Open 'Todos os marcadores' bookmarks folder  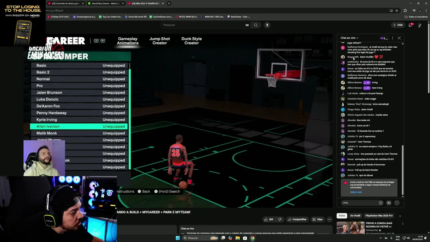(x=416, y=16)
